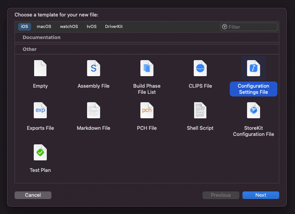
Task: Click the Cancel button
Action: point(33,195)
